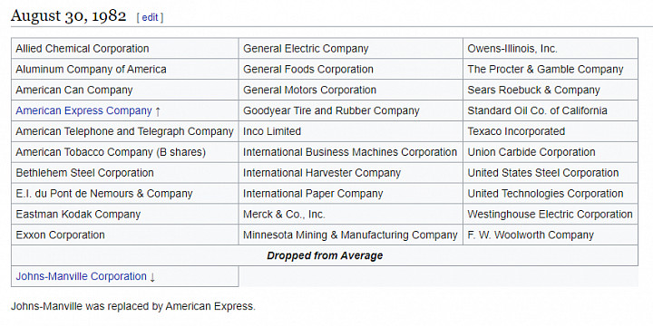Screen dimensions: 653x326
Task: Select the Exxon Corporation cell
Action: pos(125,235)
